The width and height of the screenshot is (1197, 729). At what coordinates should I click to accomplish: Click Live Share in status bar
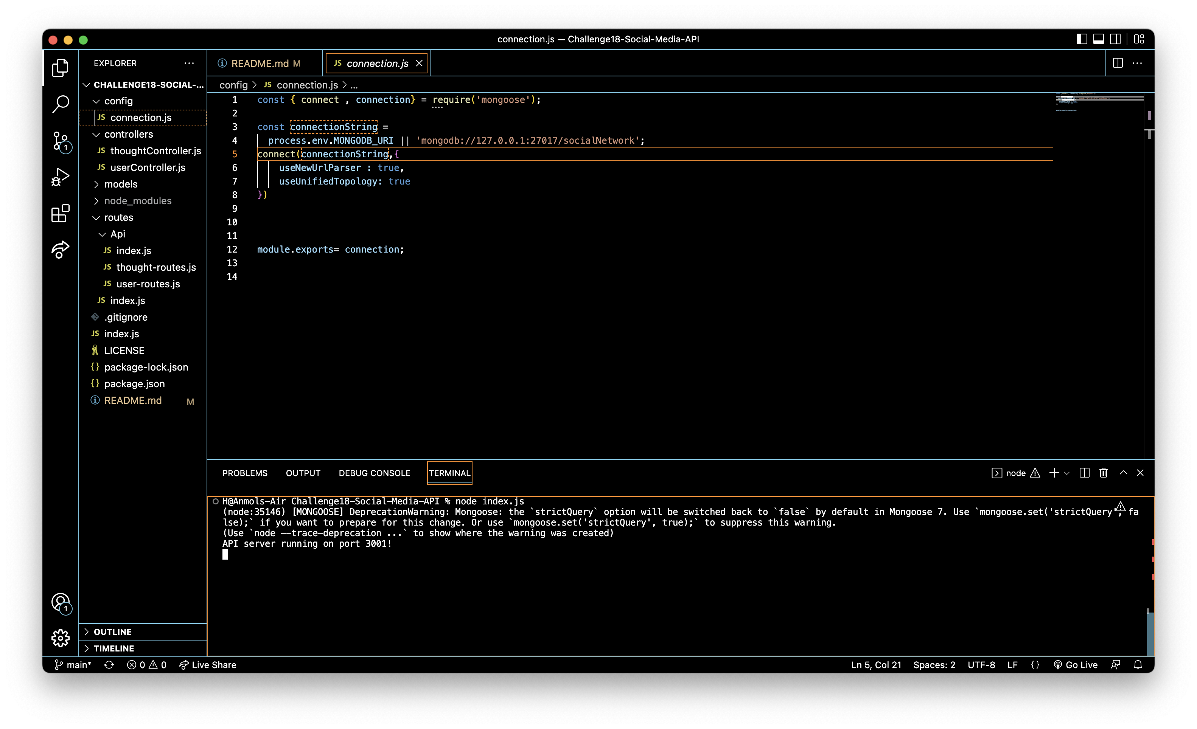[x=208, y=664]
